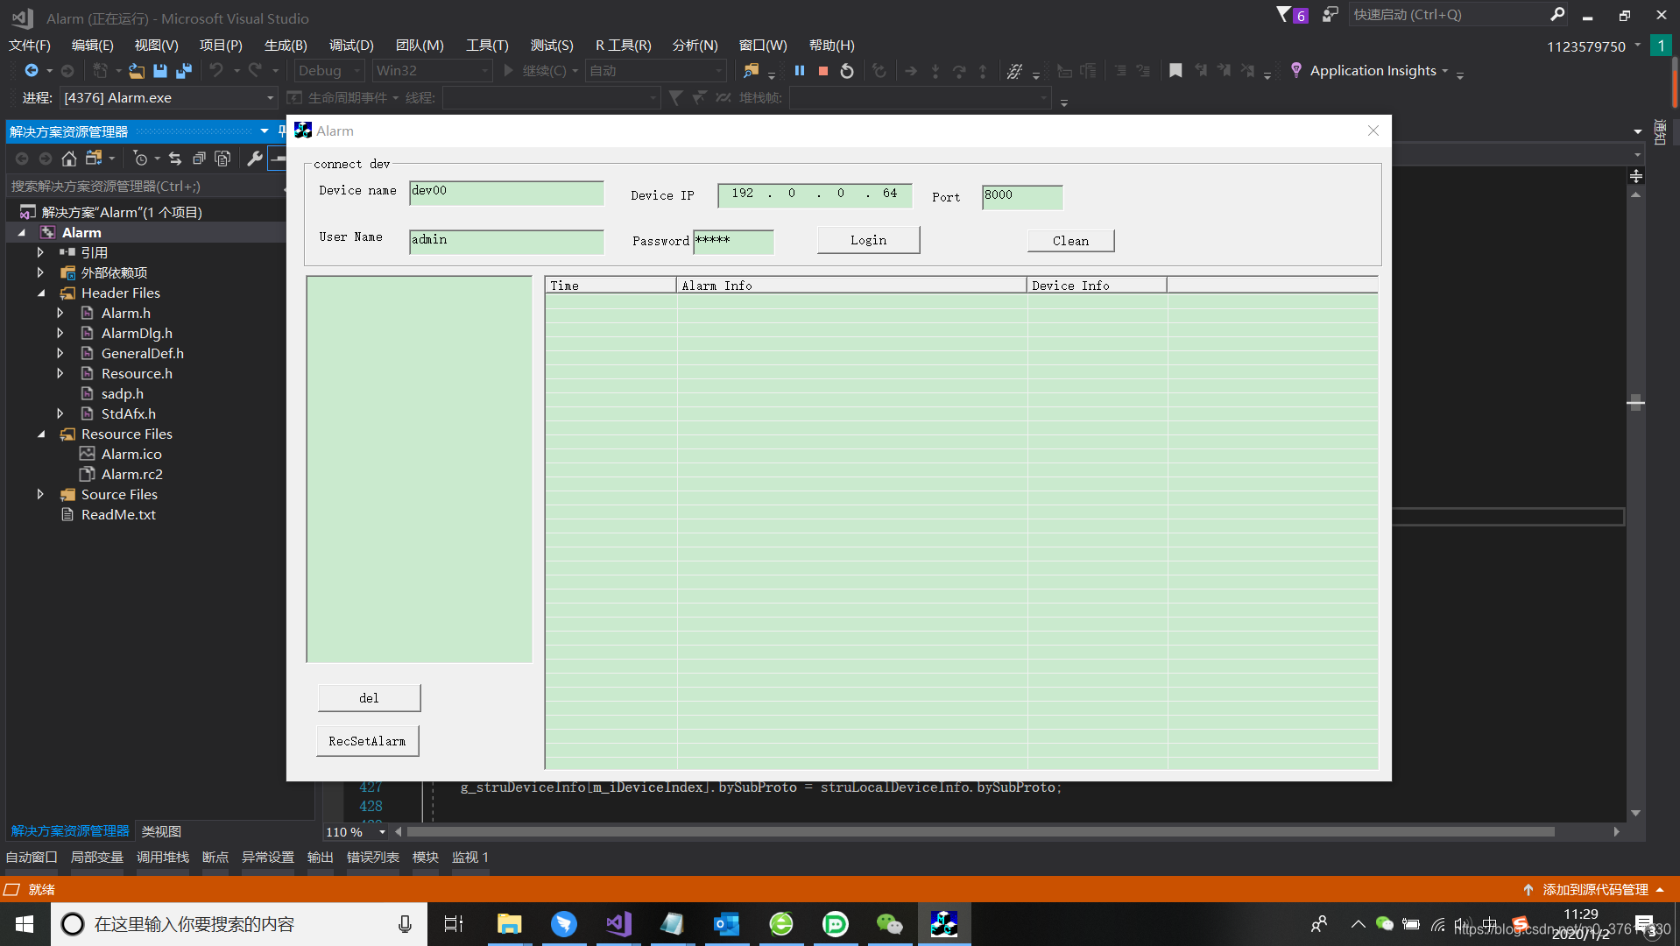Click the notifications flag icon
This screenshot has width=1680, height=946.
click(1284, 15)
